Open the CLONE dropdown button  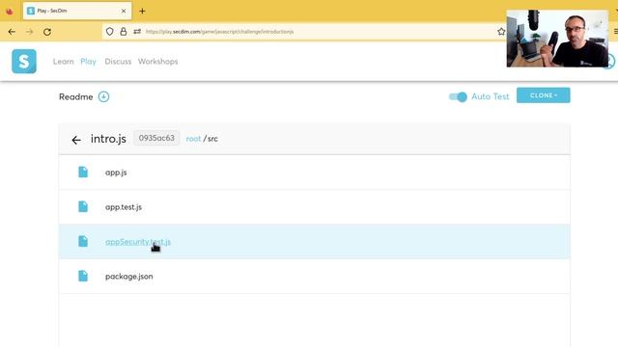pos(543,95)
